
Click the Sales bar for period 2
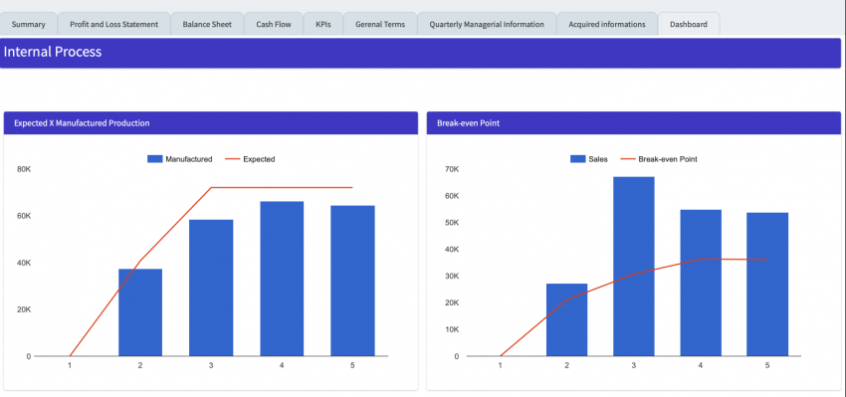tap(566, 319)
